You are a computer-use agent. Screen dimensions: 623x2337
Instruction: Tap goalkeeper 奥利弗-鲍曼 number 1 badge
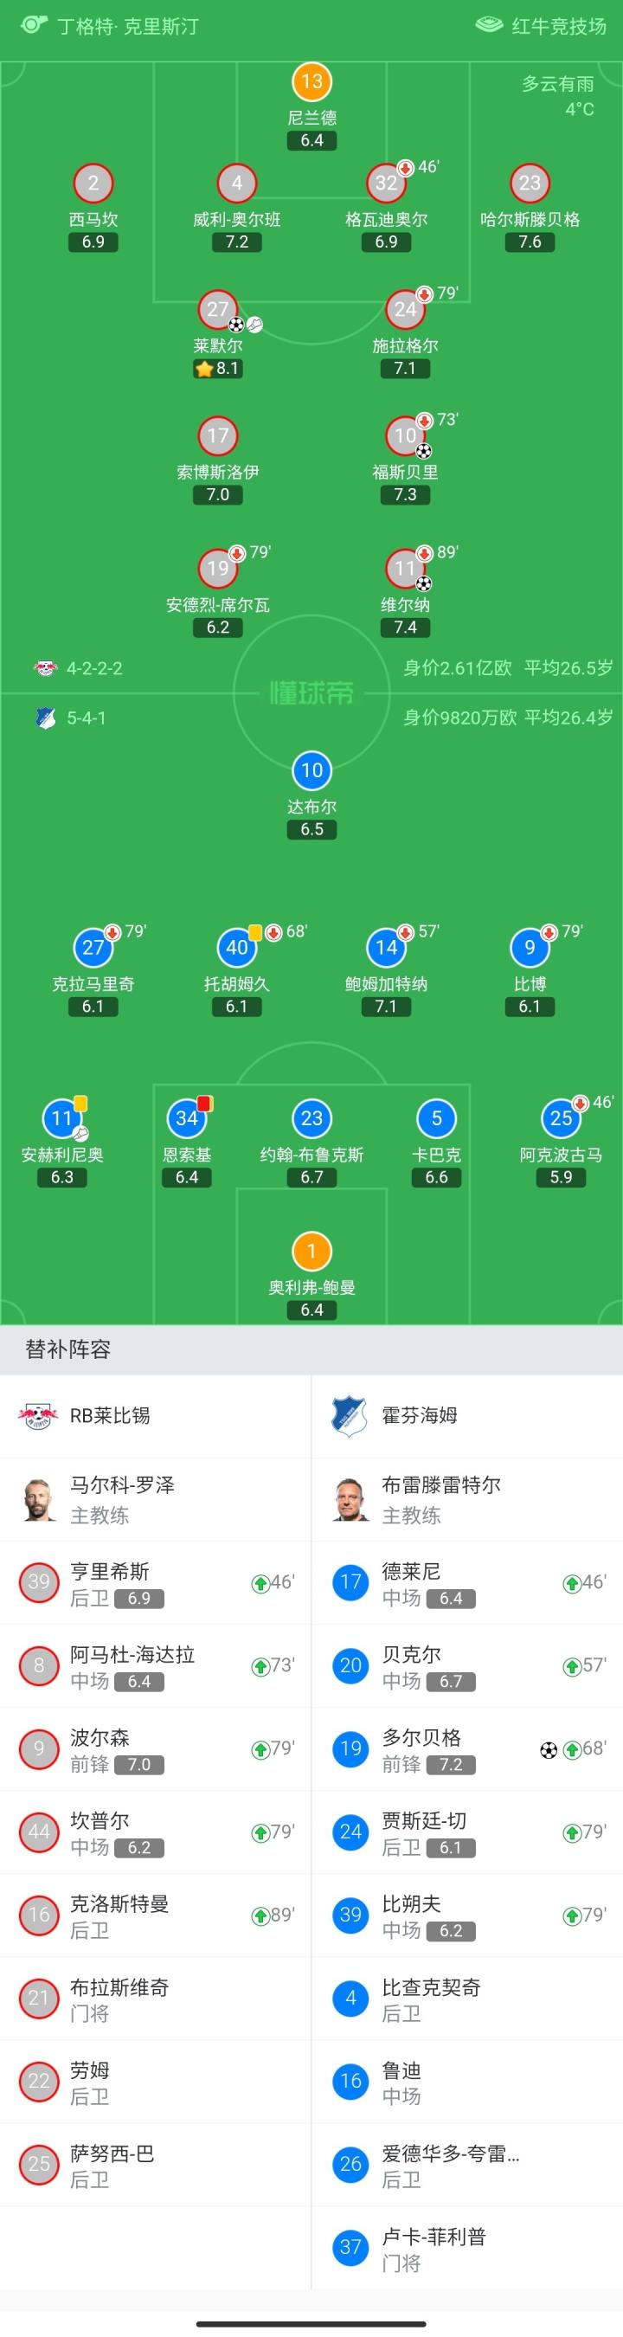pyautogui.click(x=311, y=1251)
